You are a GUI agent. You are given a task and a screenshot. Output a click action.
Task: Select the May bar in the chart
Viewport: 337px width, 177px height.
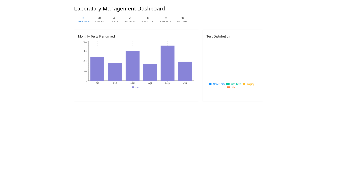(x=167, y=63)
